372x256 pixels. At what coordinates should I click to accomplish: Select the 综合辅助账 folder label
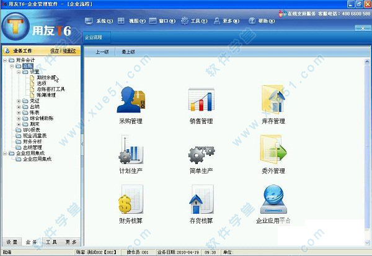42,119
